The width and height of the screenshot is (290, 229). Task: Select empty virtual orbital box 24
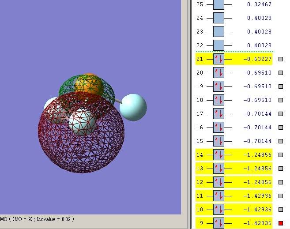(x=218, y=18)
